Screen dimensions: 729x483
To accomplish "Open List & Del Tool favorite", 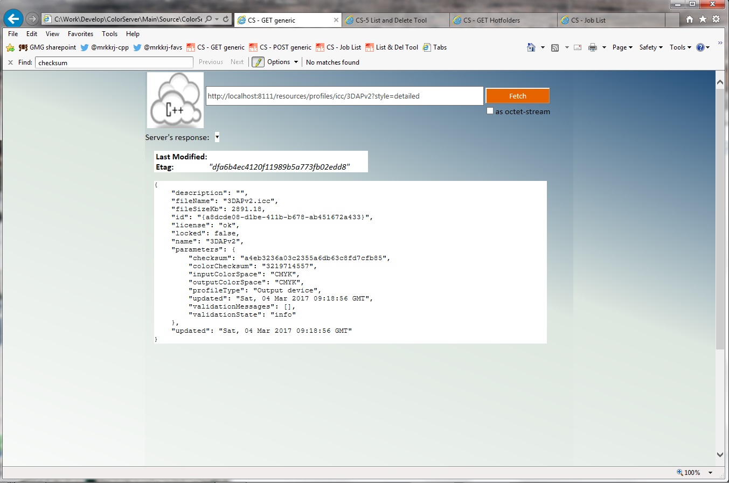I will coord(392,47).
